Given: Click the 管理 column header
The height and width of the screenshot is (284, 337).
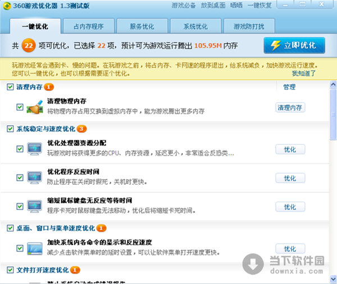Looking at the screenshot, I should pos(289,87).
